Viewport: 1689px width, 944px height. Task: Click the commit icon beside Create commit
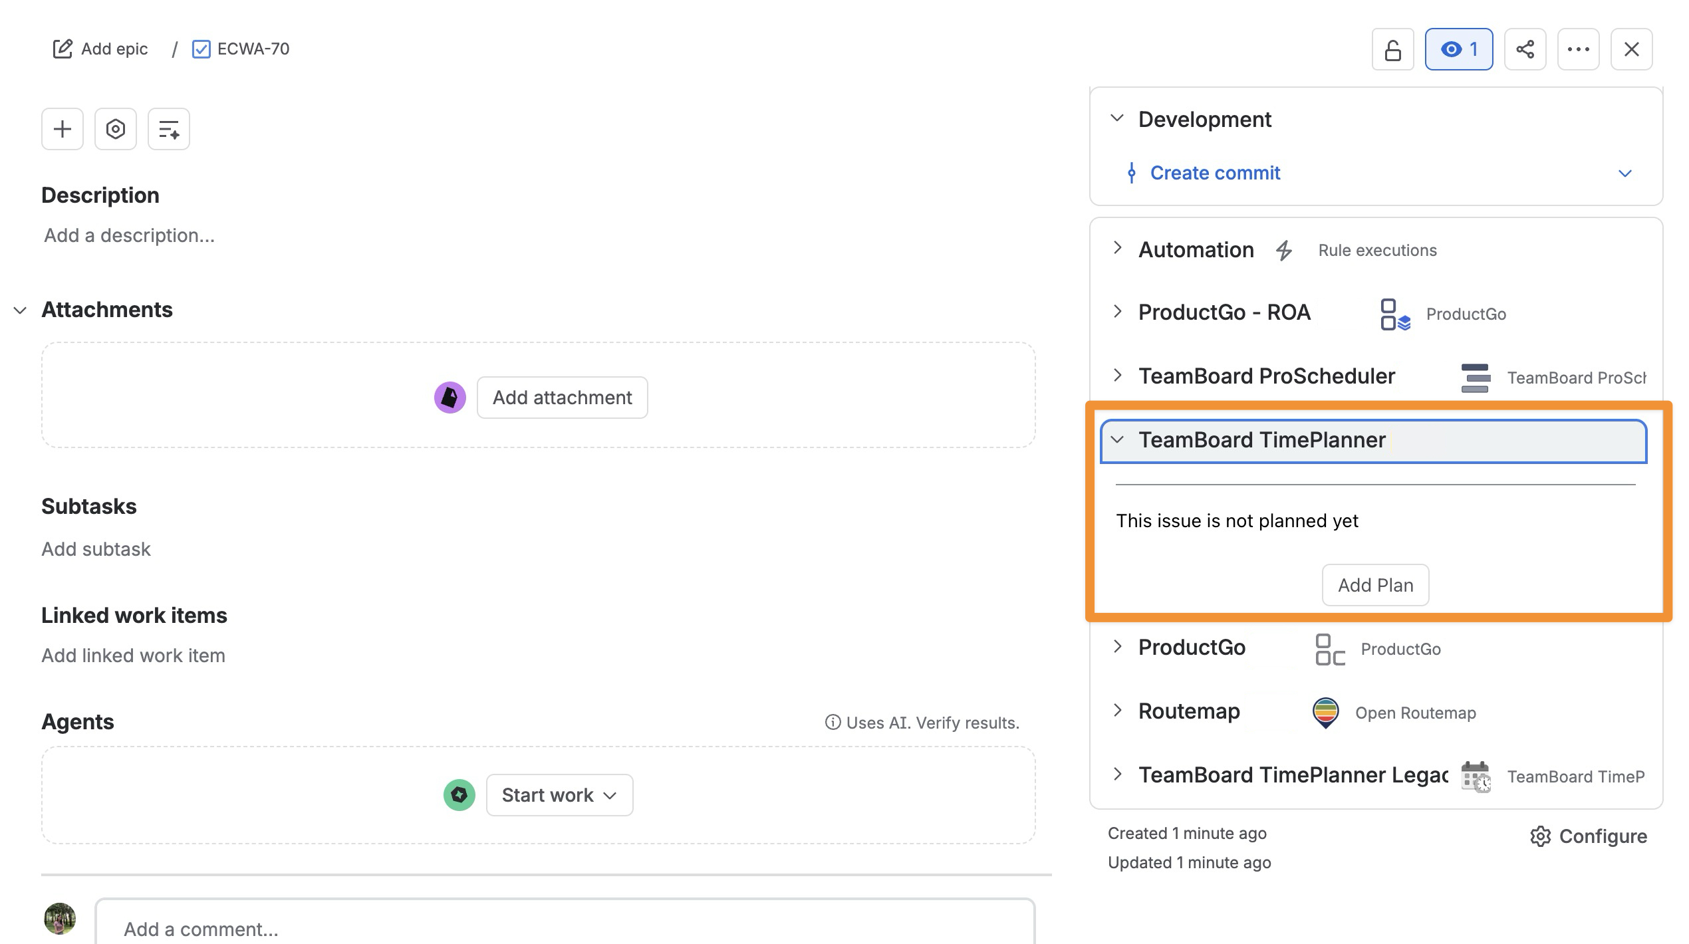[1131, 173]
